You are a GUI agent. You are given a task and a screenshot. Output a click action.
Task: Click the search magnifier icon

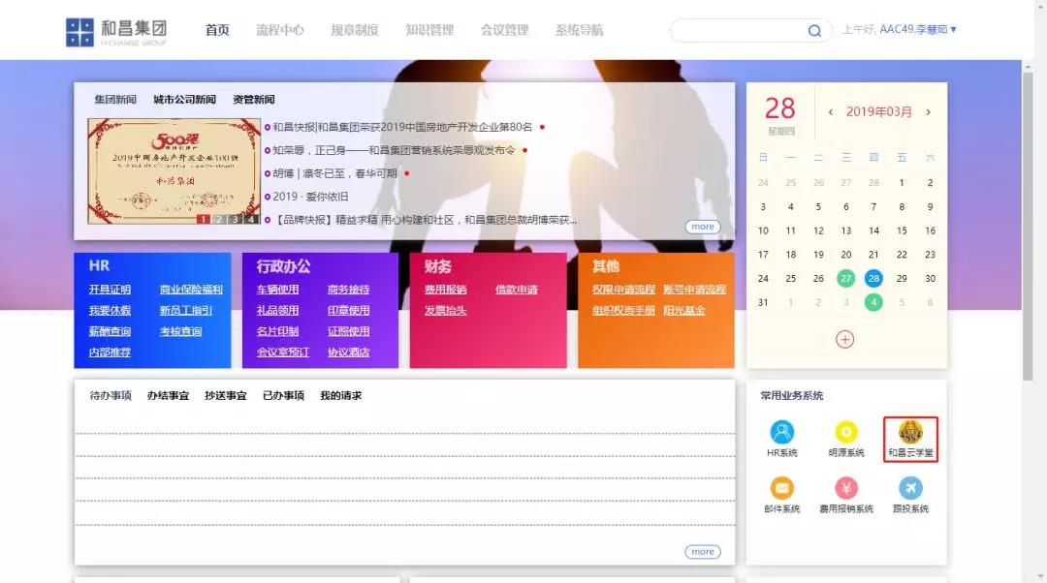coord(814,31)
